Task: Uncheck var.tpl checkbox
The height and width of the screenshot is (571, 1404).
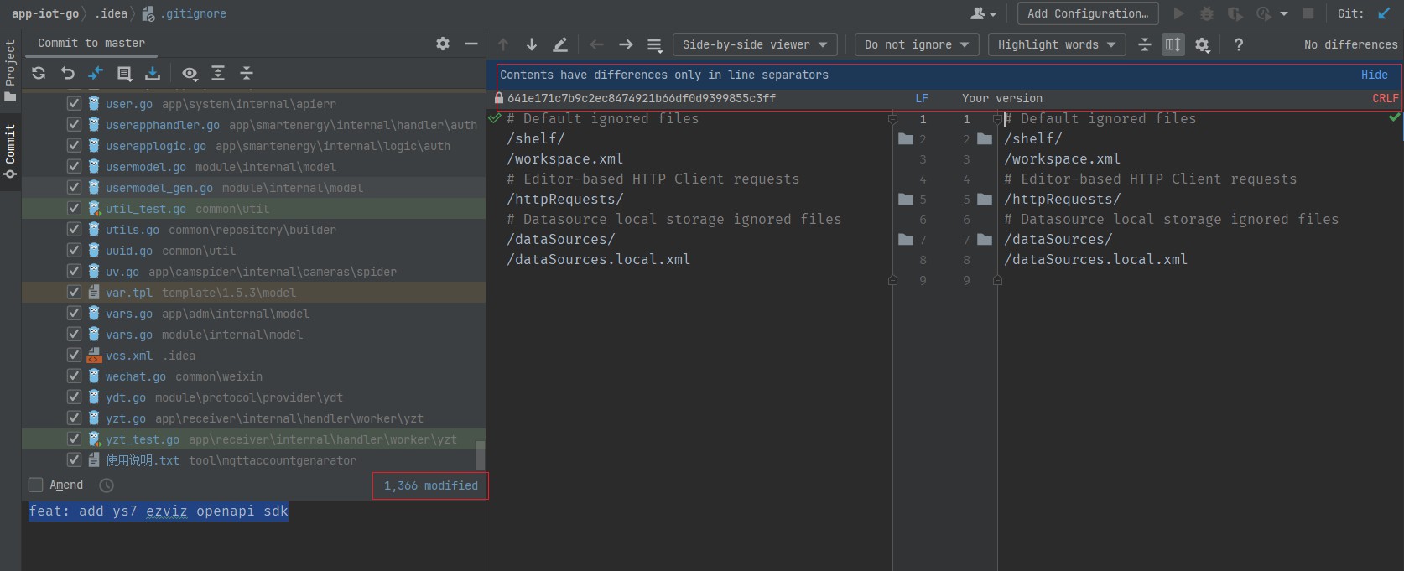Action: coord(74,292)
